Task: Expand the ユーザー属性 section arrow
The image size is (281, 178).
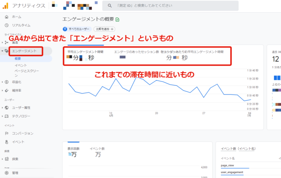Action: [x=3, y=108]
